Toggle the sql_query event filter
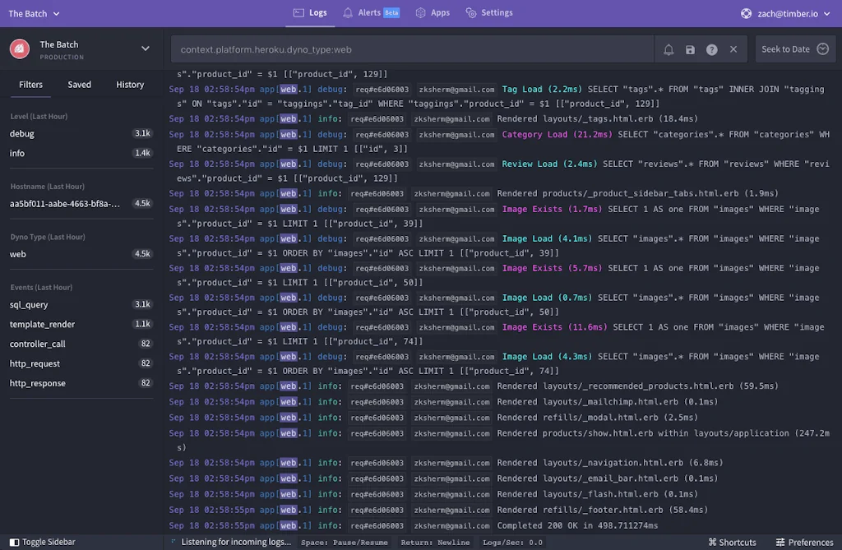 click(29, 304)
